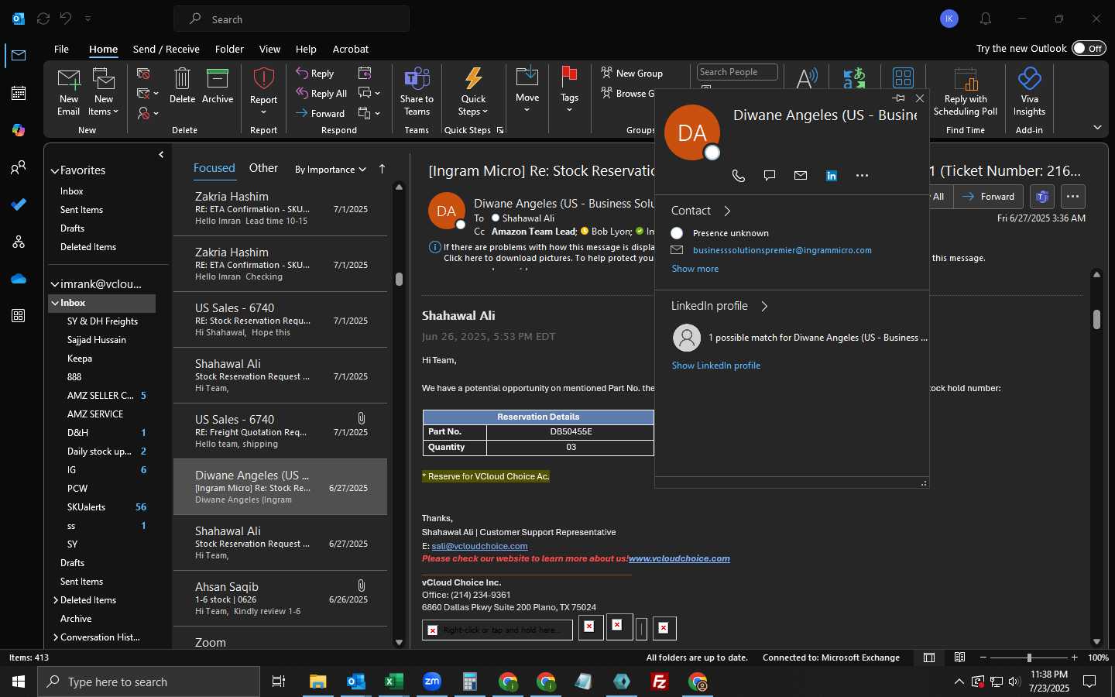Open the Report dropdown
This screenshot has width=1115, height=697.
[263, 92]
